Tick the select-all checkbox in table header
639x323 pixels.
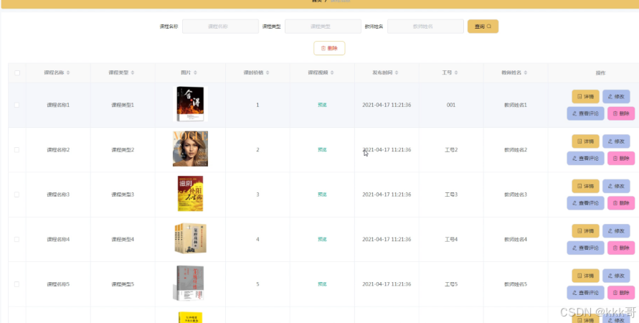coord(17,73)
